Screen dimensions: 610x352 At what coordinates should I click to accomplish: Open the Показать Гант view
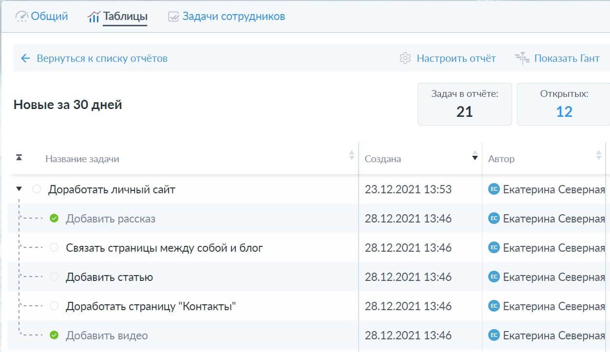[567, 58]
